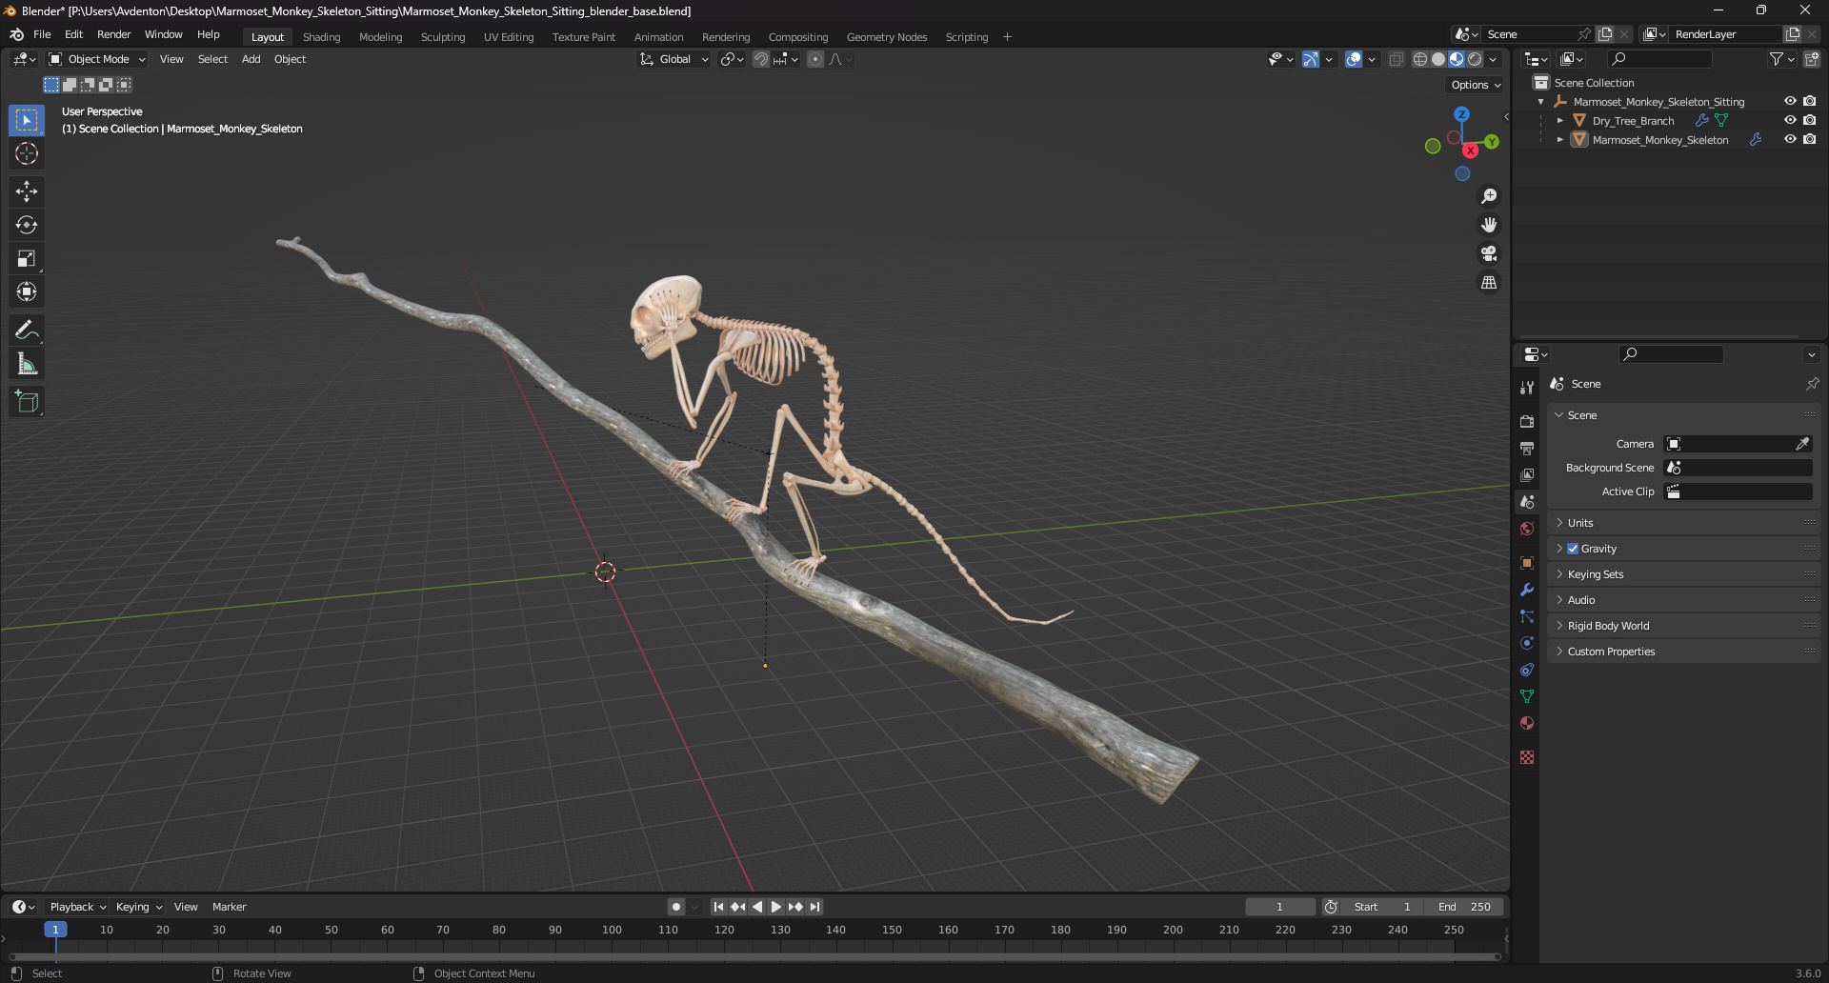Screen dimensions: 1829x983
Task: Hide Marmoset_Monkey_Skeleton in viewport
Action: coord(1790,139)
